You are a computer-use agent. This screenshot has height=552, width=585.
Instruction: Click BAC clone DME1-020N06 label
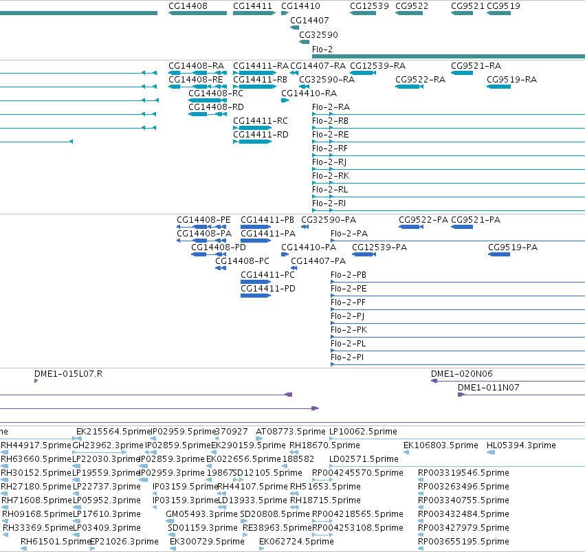point(462,374)
